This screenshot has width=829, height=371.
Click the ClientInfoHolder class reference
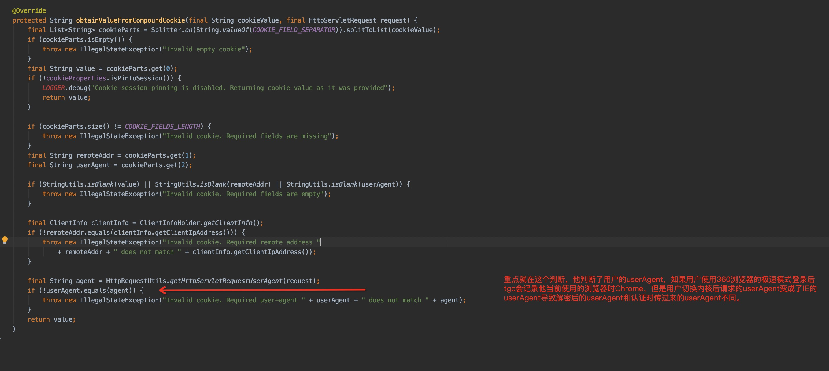[170, 223]
